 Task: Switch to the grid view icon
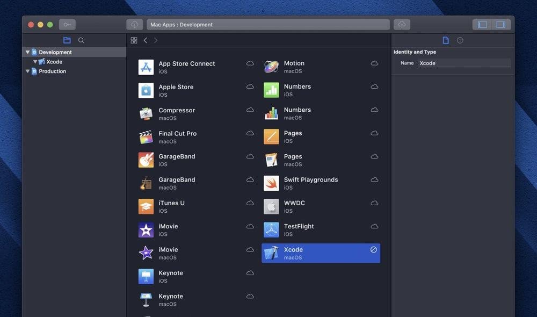[134, 40]
